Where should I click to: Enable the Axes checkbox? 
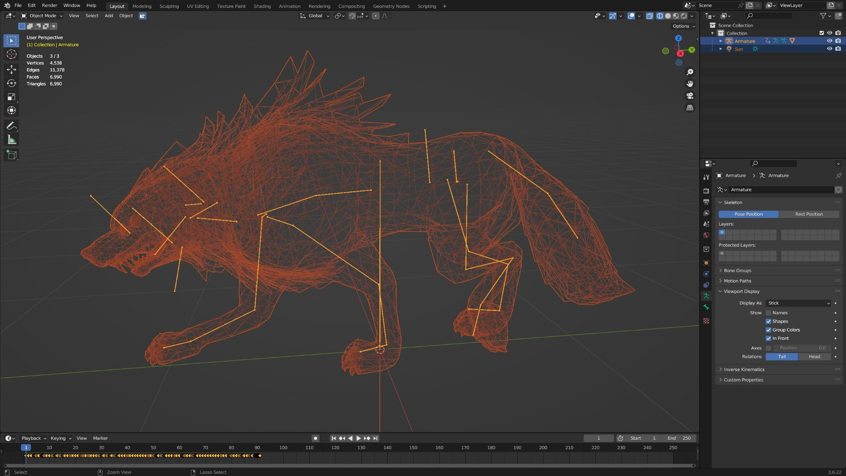768,348
